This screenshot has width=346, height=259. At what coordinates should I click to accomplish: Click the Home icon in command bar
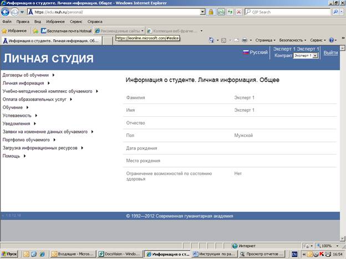click(x=212, y=40)
